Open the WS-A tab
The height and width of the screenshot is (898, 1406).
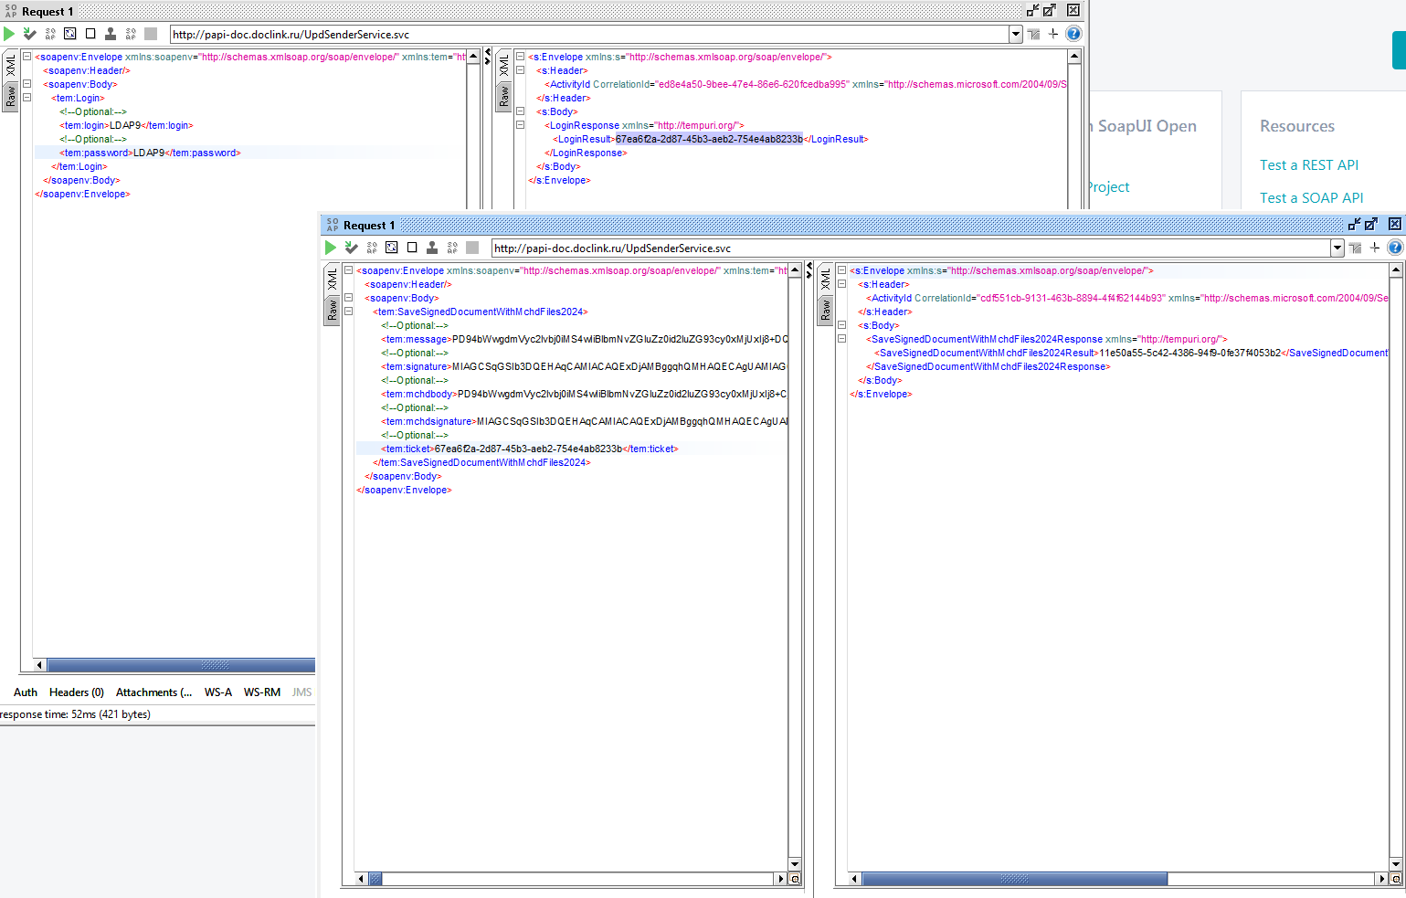tap(218, 692)
